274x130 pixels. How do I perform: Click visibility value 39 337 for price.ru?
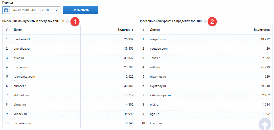coord(129,58)
